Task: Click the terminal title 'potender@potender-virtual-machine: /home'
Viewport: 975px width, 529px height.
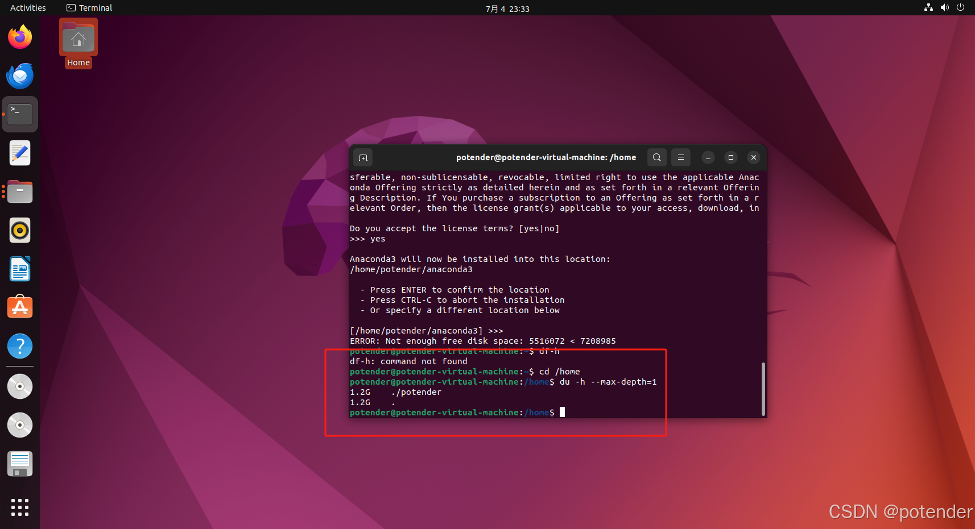Action: [546, 157]
